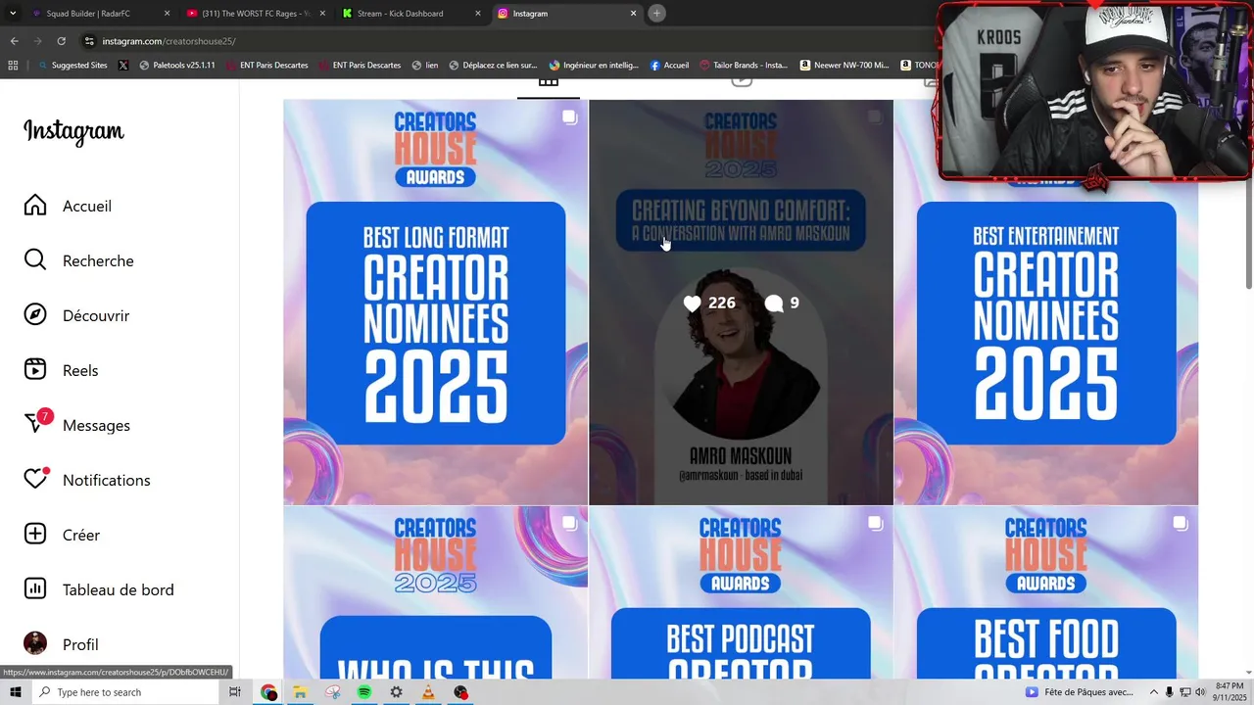Select the Instagram browser tab
1254x705 pixels.
click(x=566, y=14)
